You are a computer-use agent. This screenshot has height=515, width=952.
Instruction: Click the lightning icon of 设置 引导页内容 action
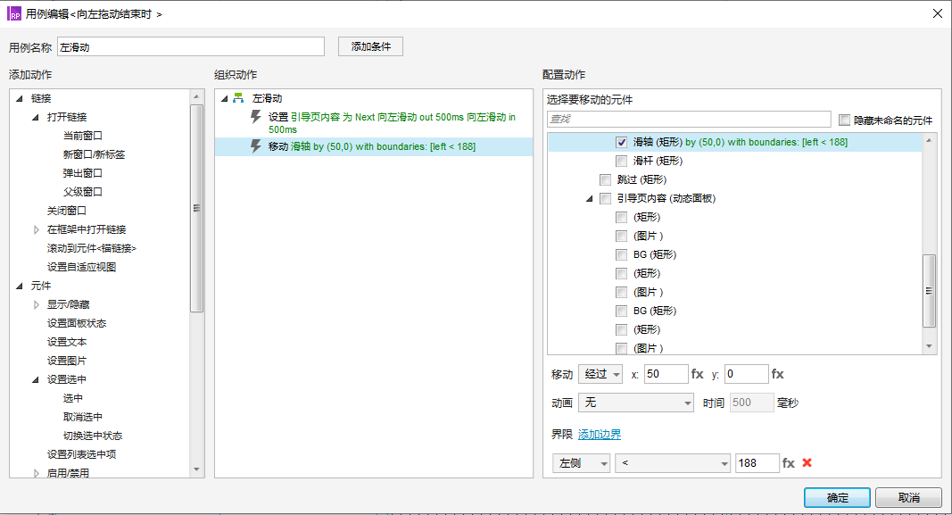[255, 117]
